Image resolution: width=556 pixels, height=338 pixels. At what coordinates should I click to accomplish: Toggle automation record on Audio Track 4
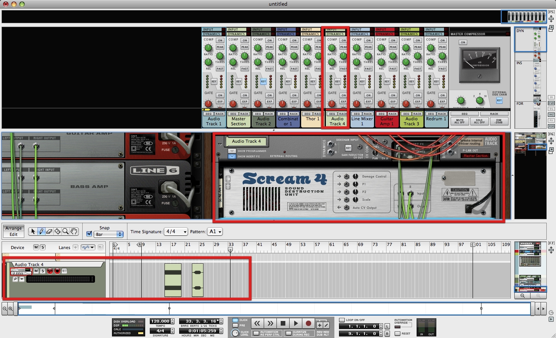[50, 271]
